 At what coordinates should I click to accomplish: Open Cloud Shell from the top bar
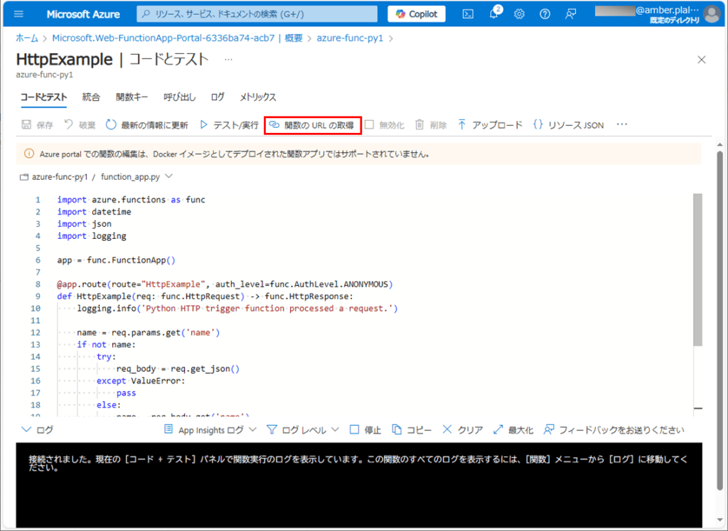pyautogui.click(x=468, y=14)
